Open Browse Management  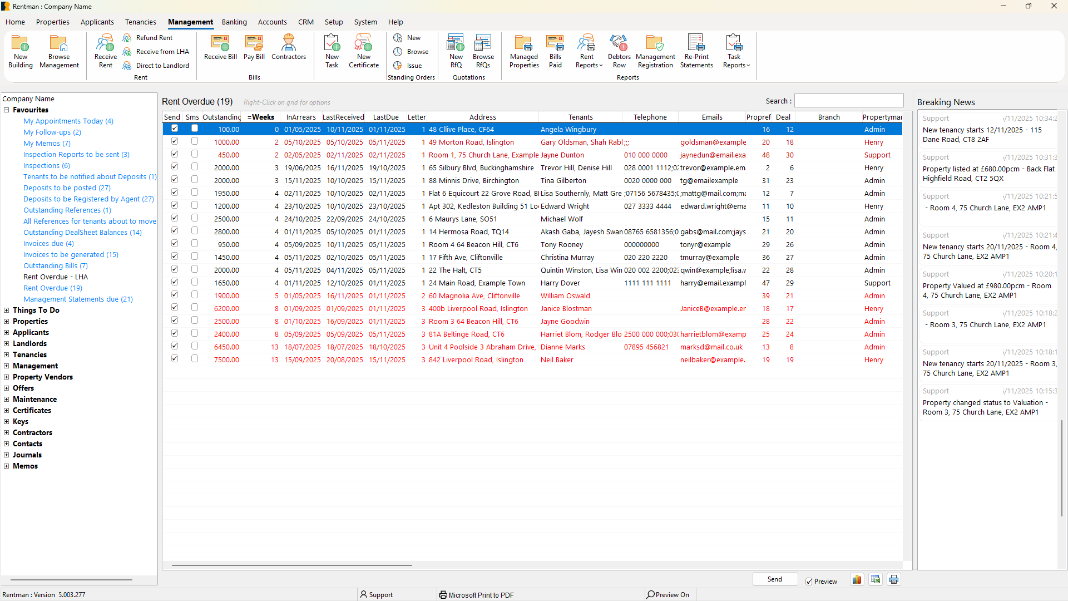[58, 51]
